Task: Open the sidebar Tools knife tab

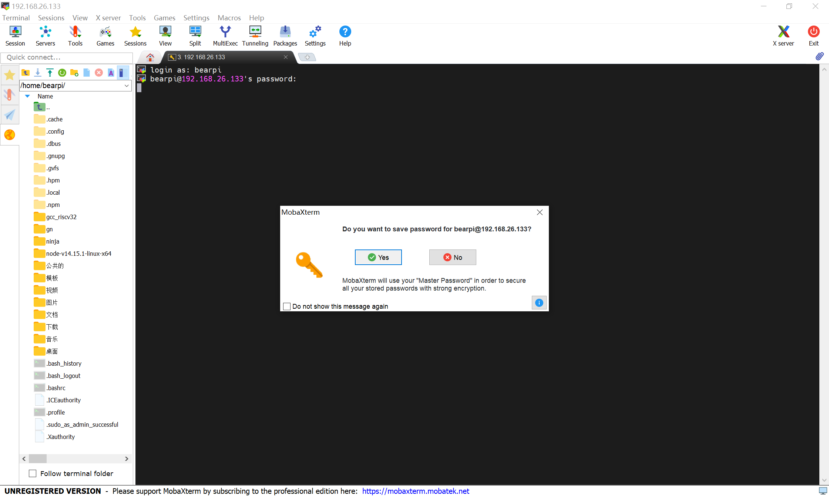Action: click(10, 95)
